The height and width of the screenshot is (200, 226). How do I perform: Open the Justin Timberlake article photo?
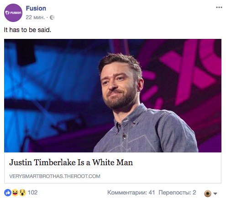tap(113, 96)
